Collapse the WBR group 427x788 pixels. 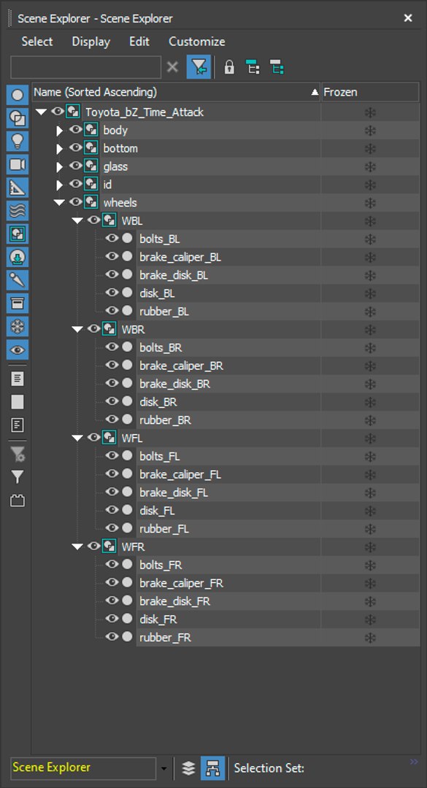click(x=77, y=329)
